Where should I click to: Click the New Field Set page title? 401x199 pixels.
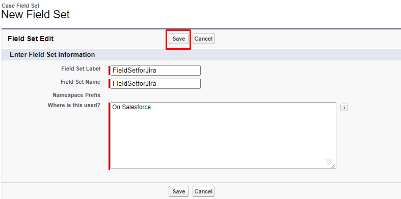click(x=36, y=15)
